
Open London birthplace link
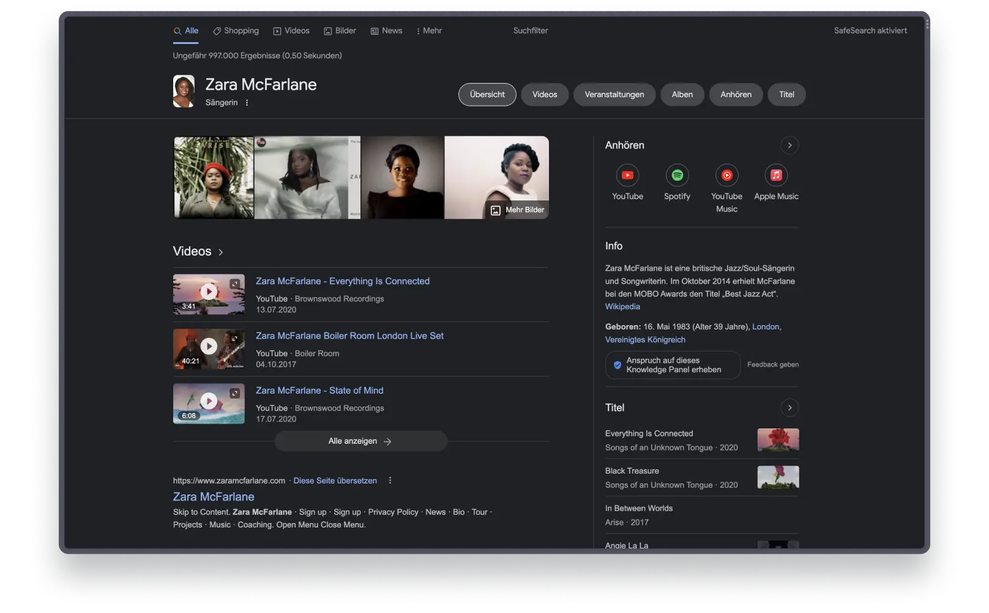coord(766,327)
